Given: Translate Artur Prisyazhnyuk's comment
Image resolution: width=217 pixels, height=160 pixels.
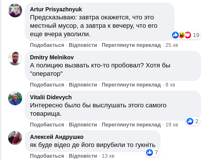Looking at the screenshot, I should coord(131,45).
